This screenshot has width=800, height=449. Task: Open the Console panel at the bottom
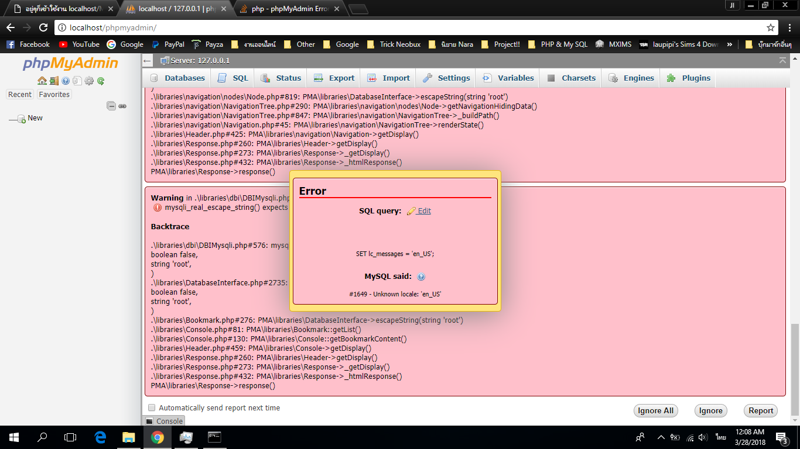[166, 421]
